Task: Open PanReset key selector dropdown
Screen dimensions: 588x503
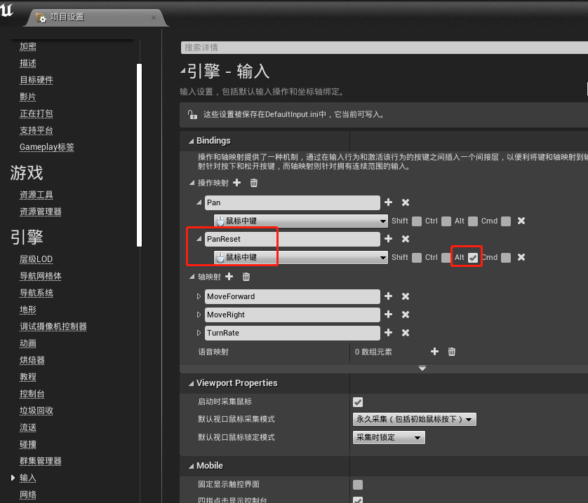Action: pyautogui.click(x=301, y=257)
